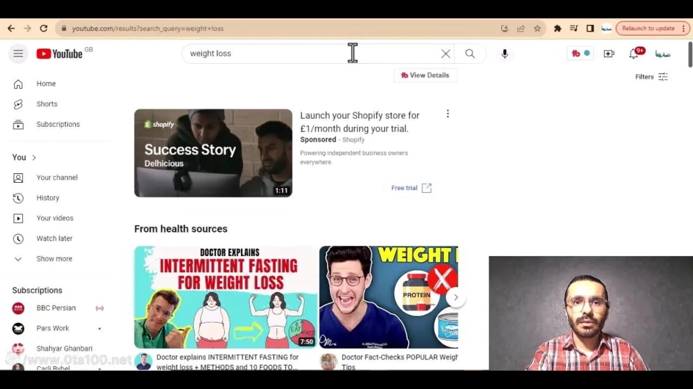Open browser extensions puzzle icon
This screenshot has width=693, height=389.
[557, 28]
